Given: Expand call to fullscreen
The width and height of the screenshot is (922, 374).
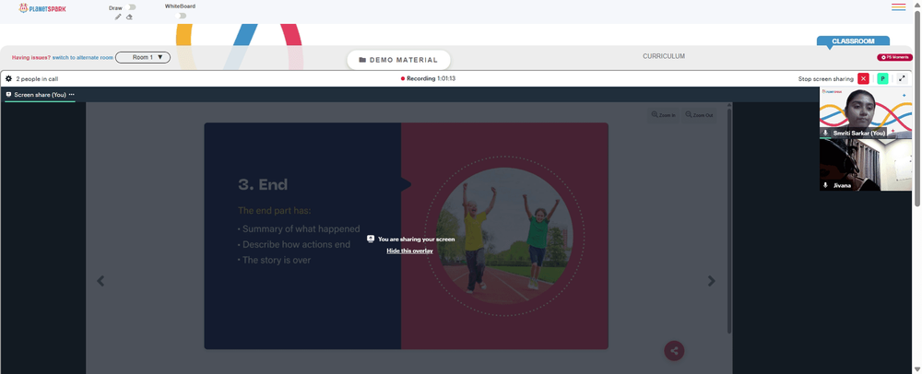Looking at the screenshot, I should click(x=902, y=78).
